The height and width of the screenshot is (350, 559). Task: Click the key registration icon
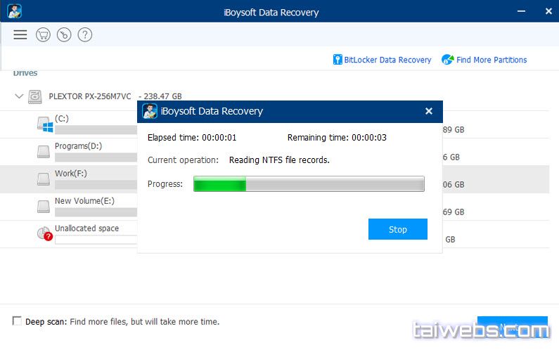coord(64,34)
